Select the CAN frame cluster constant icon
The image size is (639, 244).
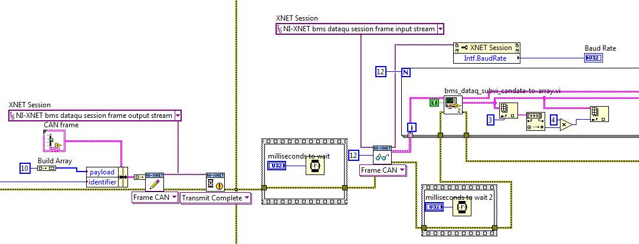pos(53,141)
